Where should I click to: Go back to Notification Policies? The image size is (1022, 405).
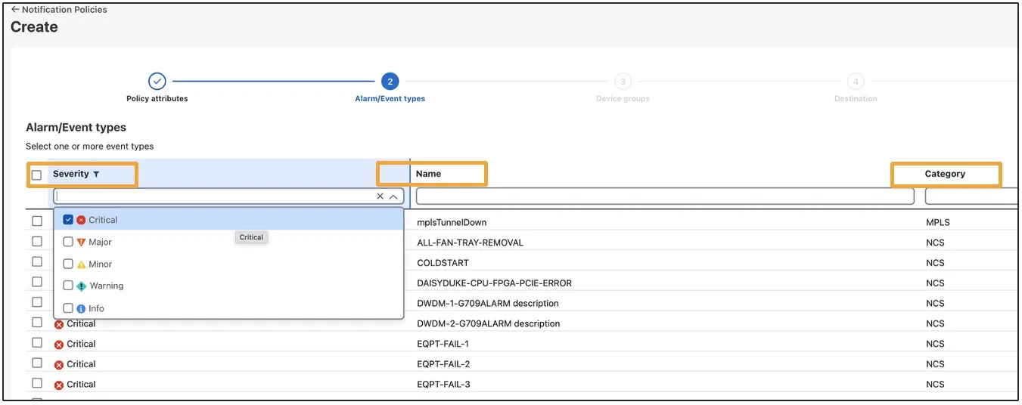point(59,10)
